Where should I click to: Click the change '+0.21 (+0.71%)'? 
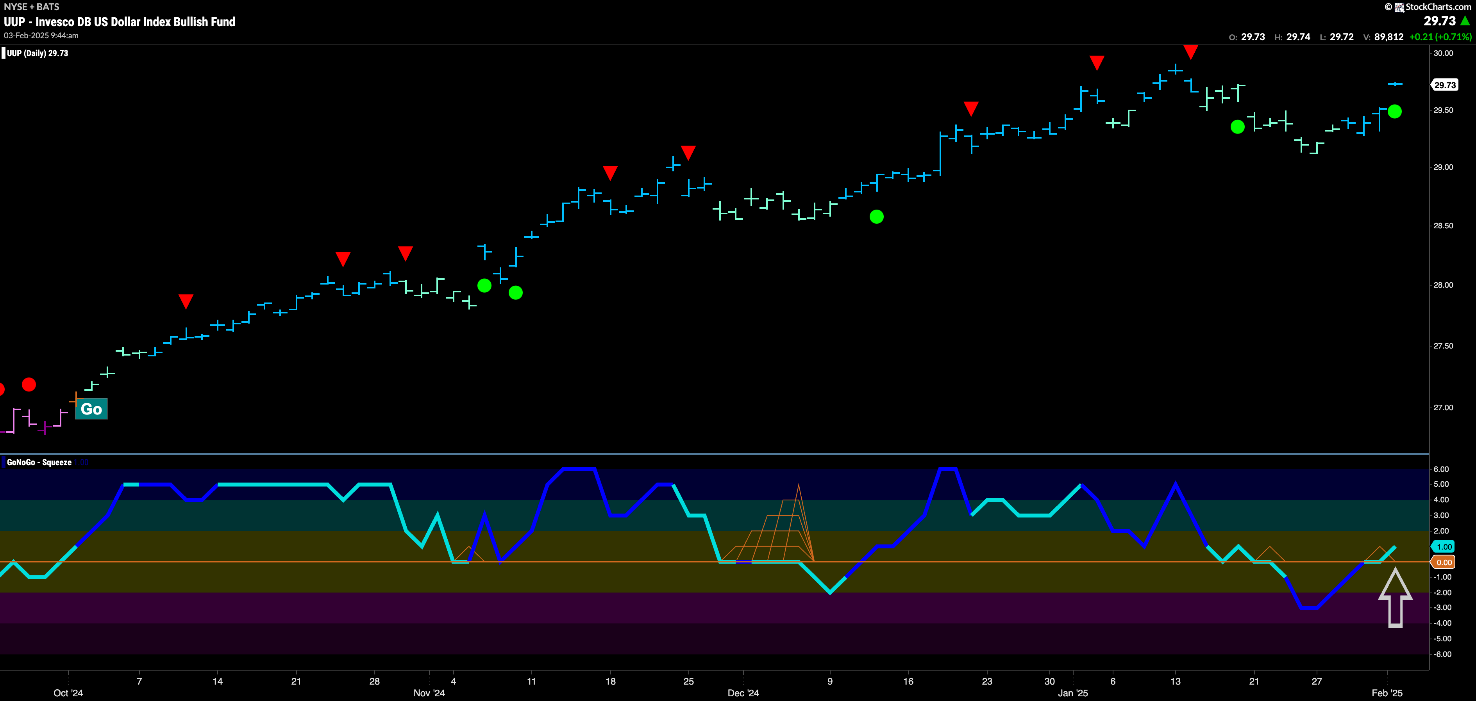(1440, 37)
